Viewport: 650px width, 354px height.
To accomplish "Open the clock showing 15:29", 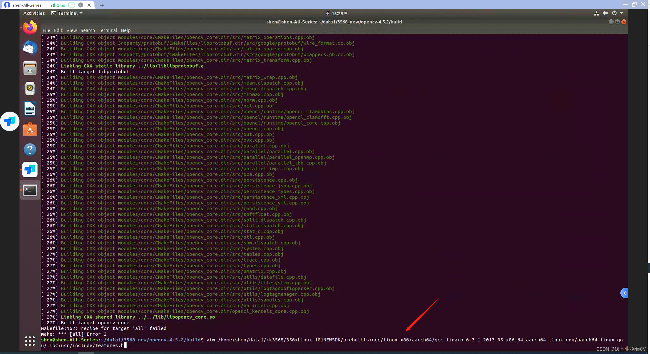I will click(x=336, y=13).
